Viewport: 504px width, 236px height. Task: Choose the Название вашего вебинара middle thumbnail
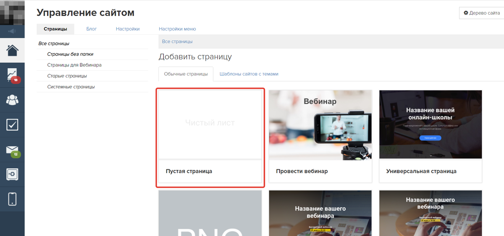point(320,213)
